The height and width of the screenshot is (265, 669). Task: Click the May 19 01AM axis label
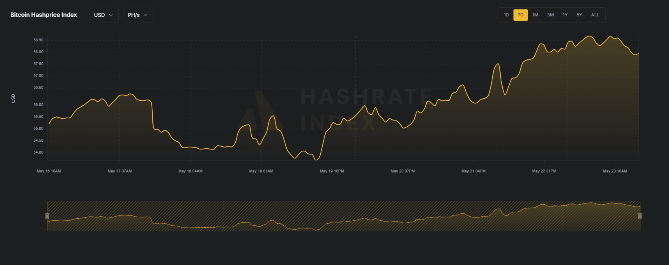(x=261, y=171)
